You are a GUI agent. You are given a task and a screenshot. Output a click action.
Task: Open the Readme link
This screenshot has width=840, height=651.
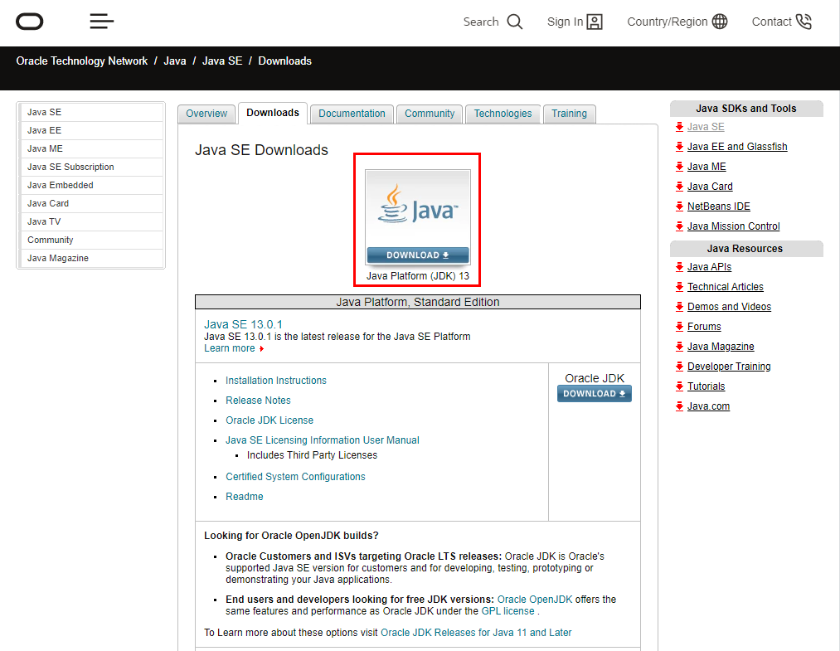pos(245,496)
